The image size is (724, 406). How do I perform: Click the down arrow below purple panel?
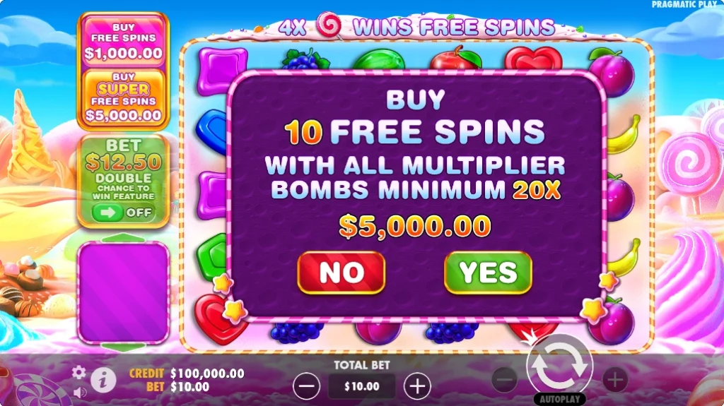tap(123, 347)
